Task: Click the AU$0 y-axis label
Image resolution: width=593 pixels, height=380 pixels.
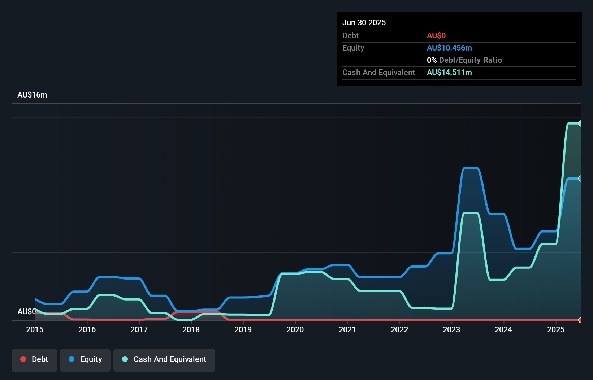Action: (26, 311)
